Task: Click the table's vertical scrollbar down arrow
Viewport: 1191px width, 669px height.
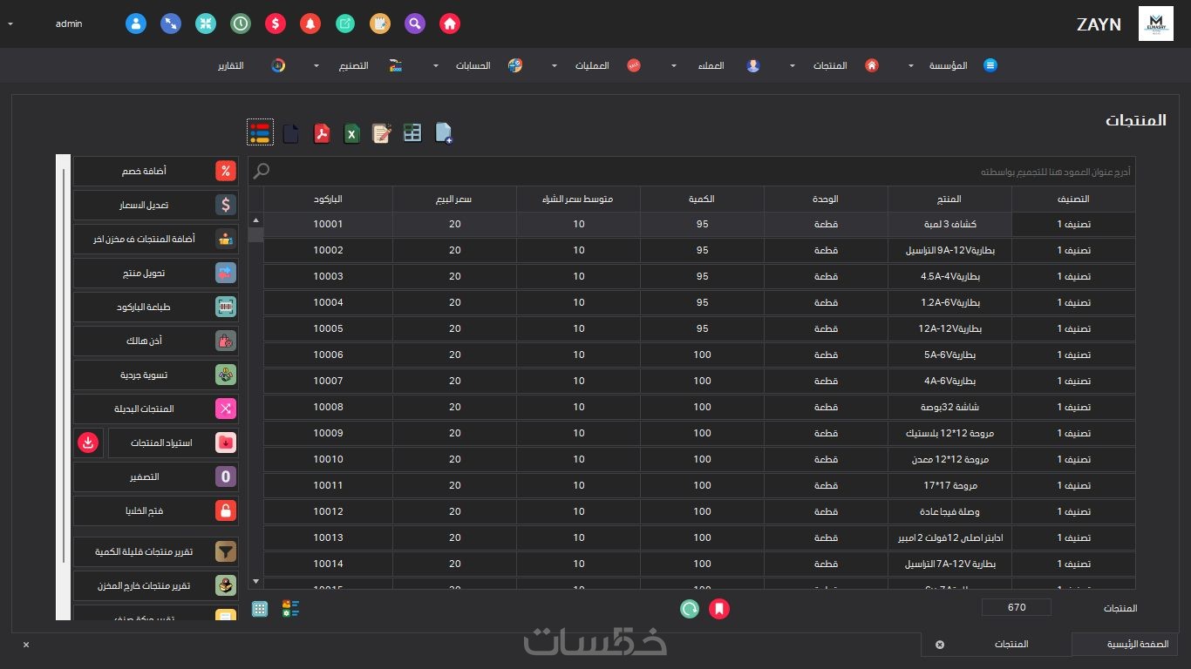Action: click(x=255, y=581)
